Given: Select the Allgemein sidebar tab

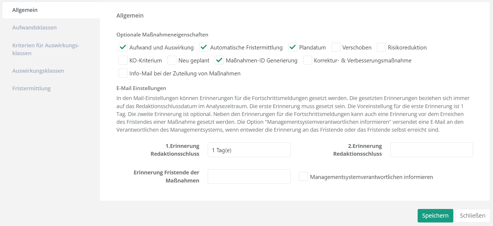Looking at the screenshot, I should [x=25, y=10].
